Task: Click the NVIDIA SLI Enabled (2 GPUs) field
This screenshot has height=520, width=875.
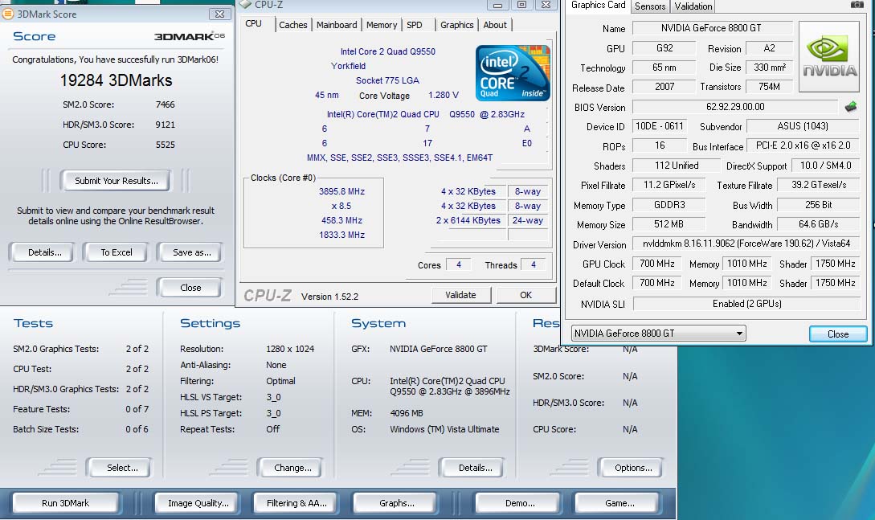Action: click(x=746, y=304)
